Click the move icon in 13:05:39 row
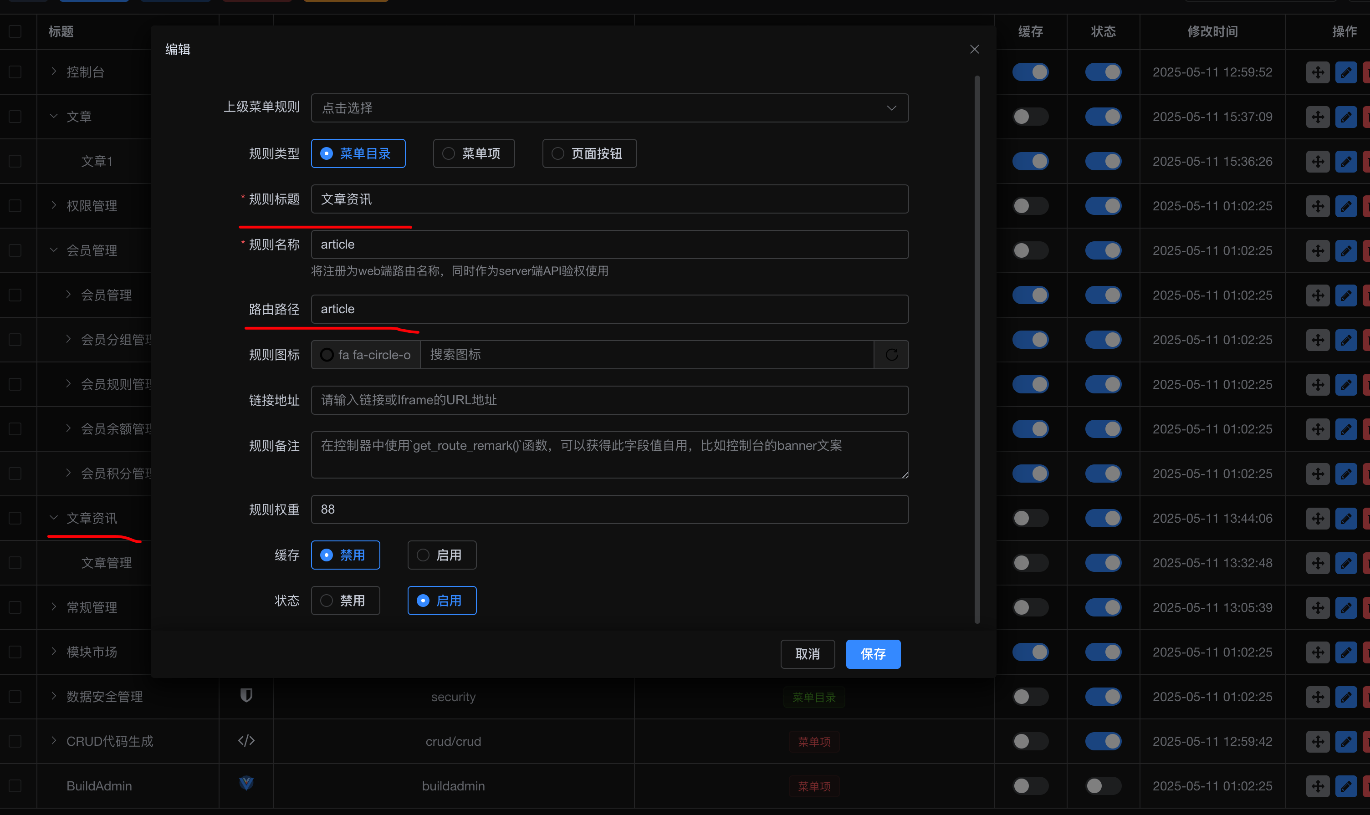Viewport: 1370px width, 815px height. [x=1318, y=607]
